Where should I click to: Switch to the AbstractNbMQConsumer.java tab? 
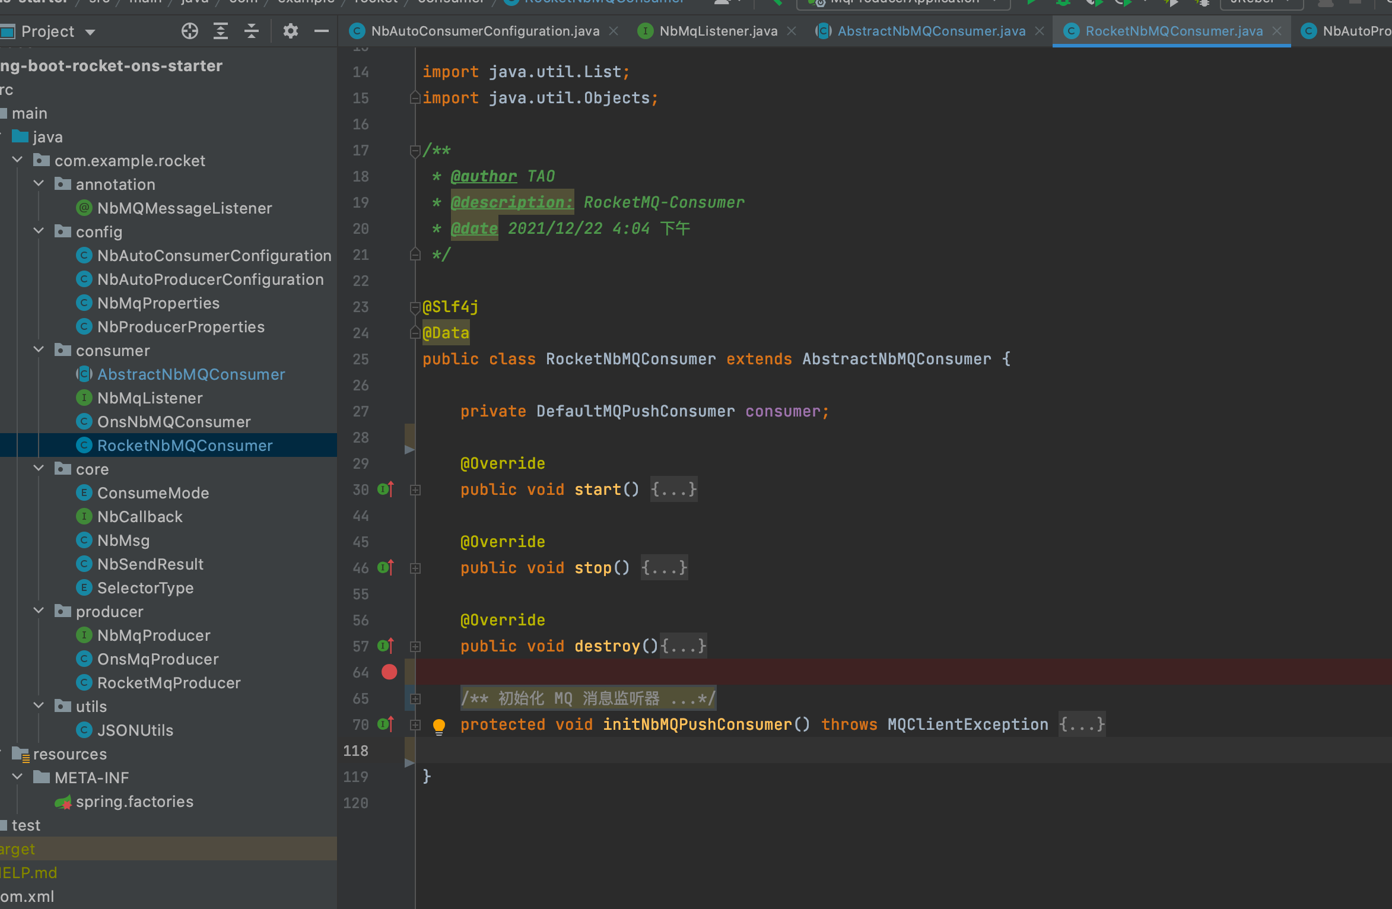932,31
